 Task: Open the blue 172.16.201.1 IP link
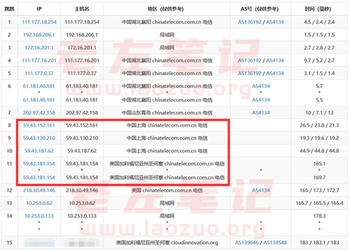click(x=39, y=48)
